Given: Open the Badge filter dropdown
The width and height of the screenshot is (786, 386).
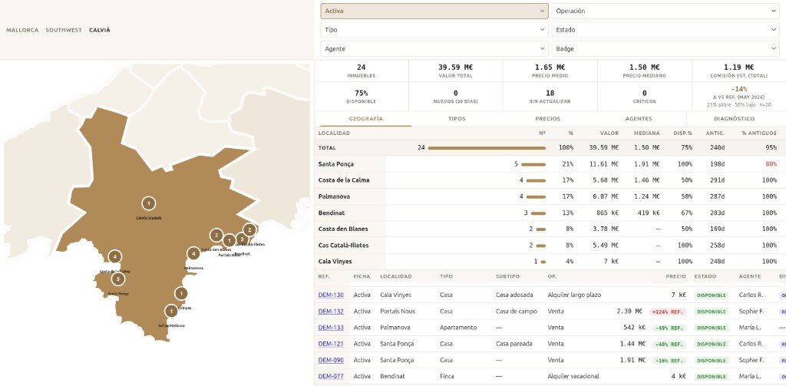Looking at the screenshot, I should coord(665,48).
